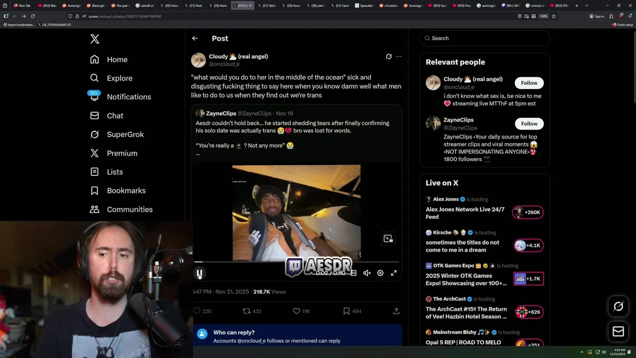Open 2025 Winter OTK Games Expo stream
Image resolution: width=636 pixels, height=358 pixels.
[x=466, y=279]
